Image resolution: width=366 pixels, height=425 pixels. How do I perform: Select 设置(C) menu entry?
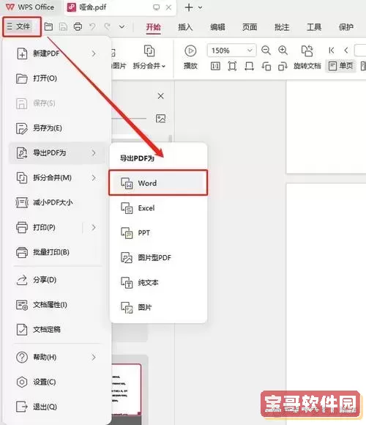coord(57,382)
